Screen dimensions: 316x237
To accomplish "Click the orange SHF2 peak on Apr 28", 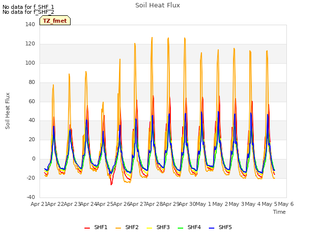I will coord(152,38).
